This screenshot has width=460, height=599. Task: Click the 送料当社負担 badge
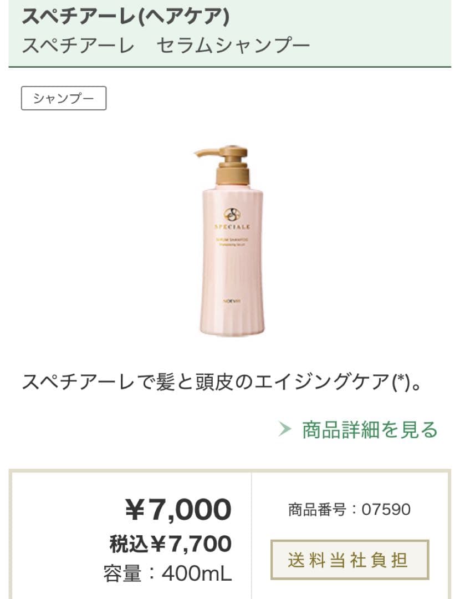tap(350, 560)
